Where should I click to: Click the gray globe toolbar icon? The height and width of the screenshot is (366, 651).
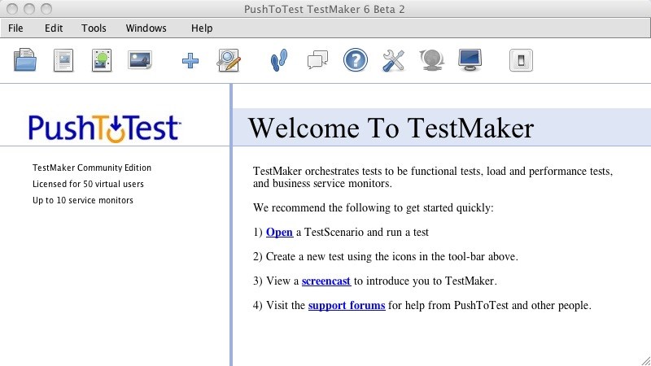432,60
